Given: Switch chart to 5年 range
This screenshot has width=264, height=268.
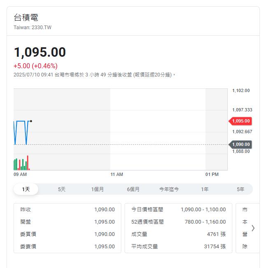Looking at the screenshot, I should (x=241, y=189).
